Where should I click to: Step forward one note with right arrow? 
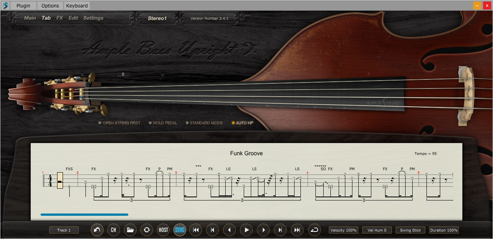coord(263,230)
